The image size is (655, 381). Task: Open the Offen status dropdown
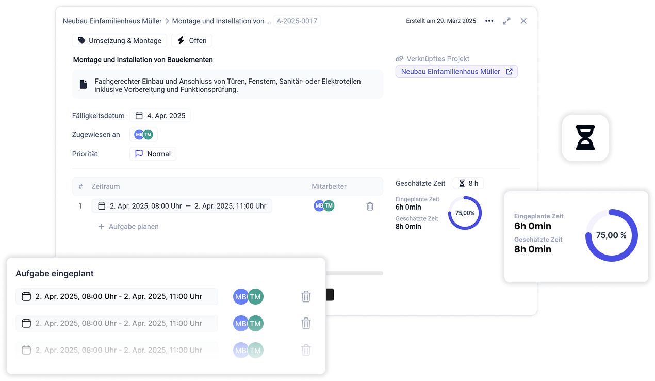(x=191, y=41)
